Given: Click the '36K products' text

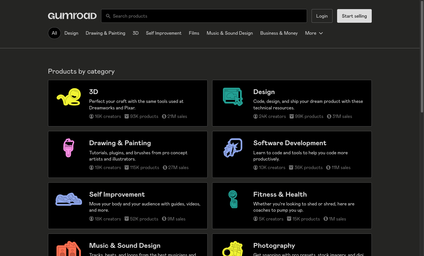Looking at the screenshot, I should point(308,168).
